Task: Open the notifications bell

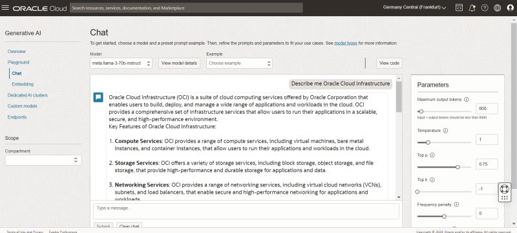Action: coord(472,8)
